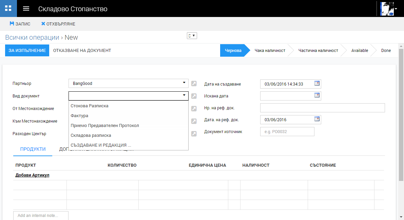Open calendar picker for Дата на създаване
404x220 pixels.
pyautogui.click(x=317, y=83)
